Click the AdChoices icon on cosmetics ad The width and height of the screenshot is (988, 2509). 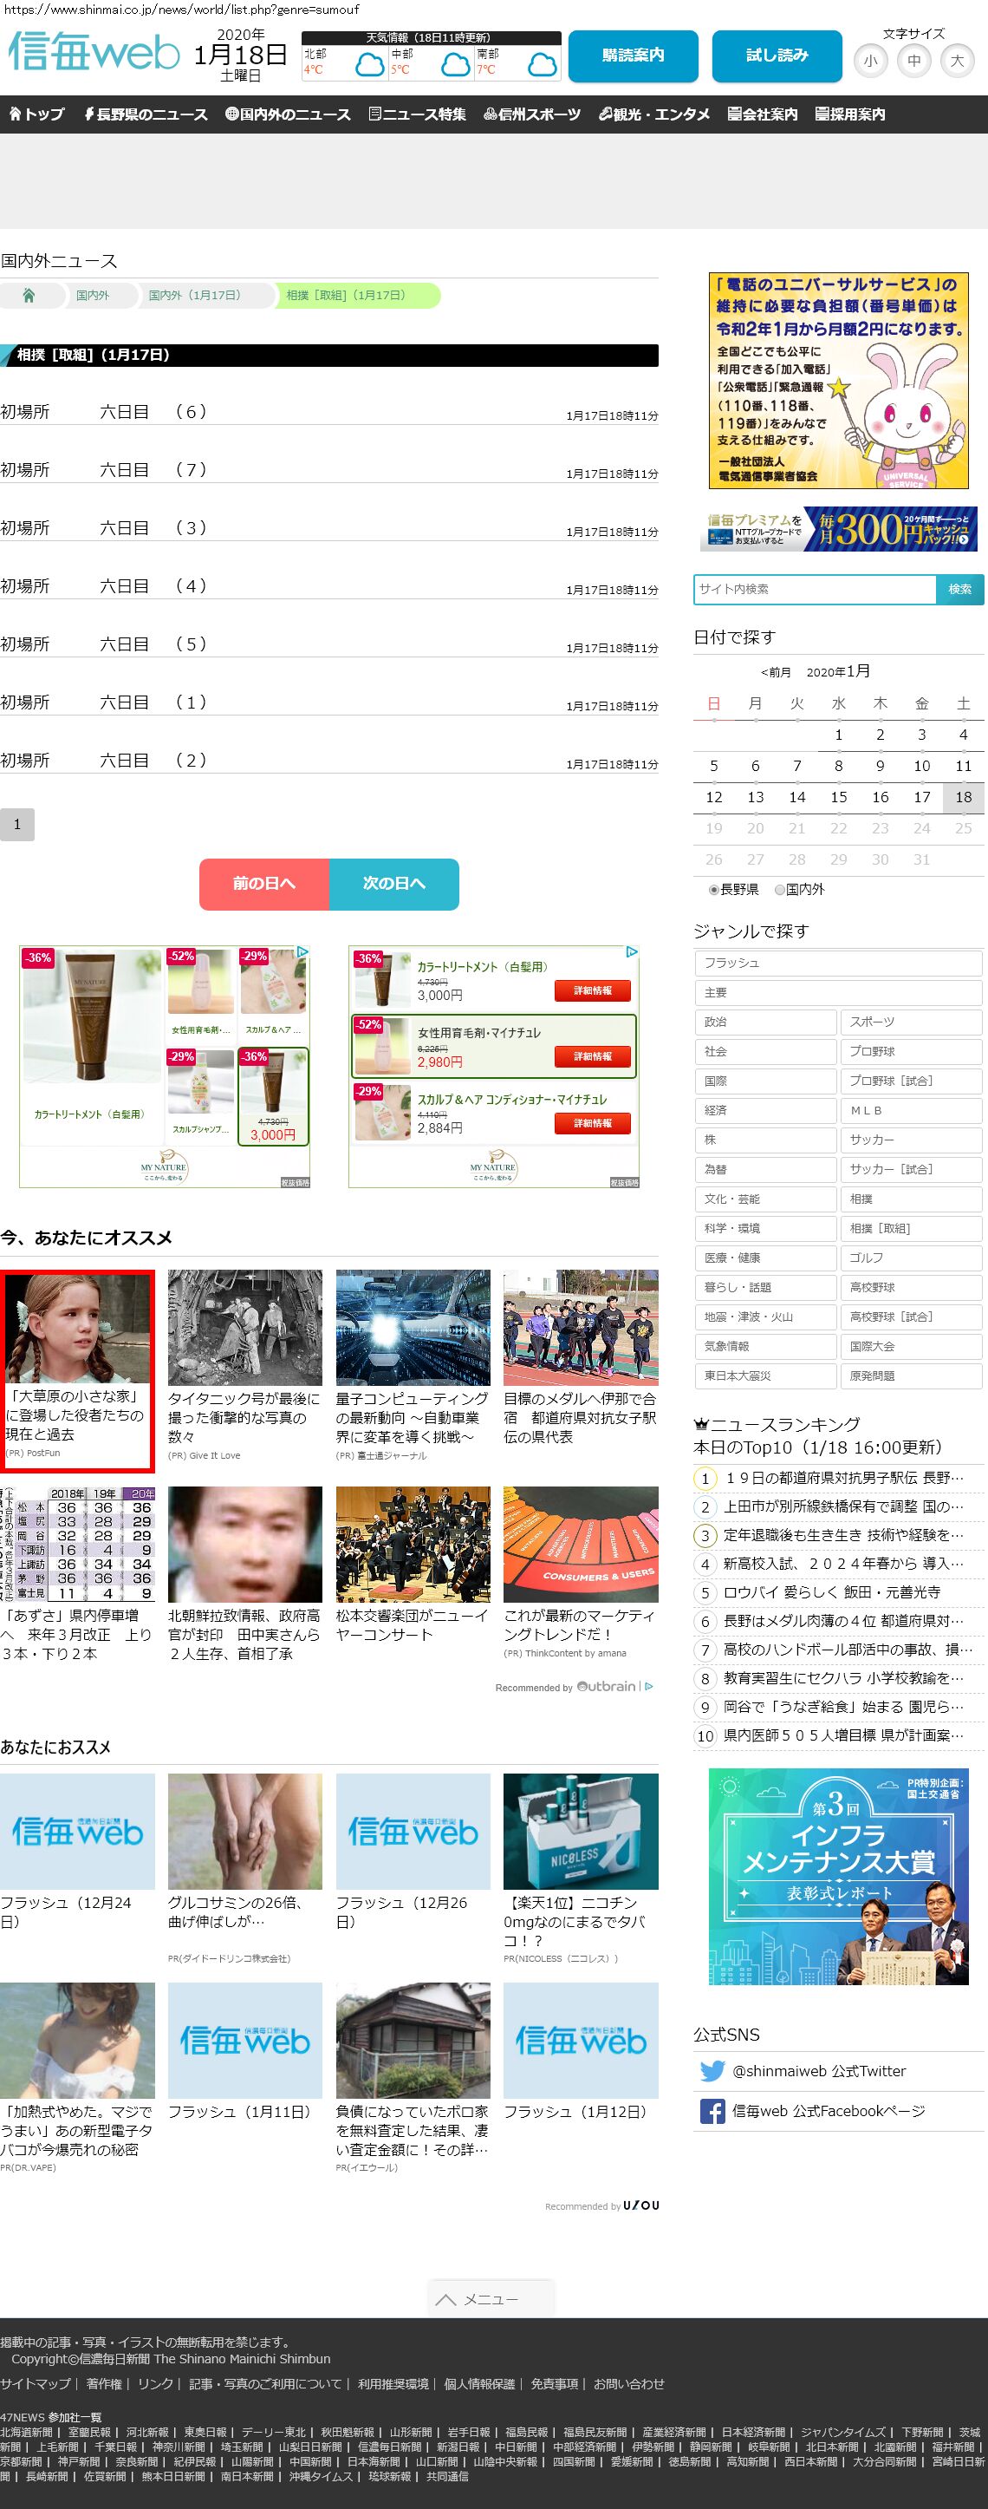302,951
